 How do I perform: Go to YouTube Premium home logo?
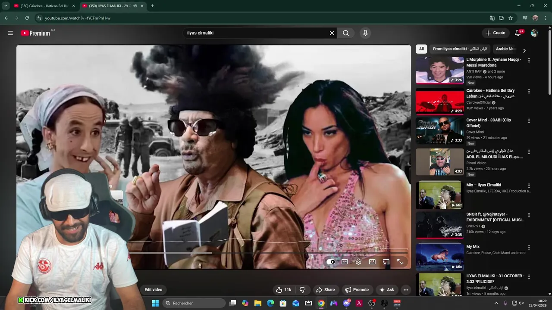[35, 33]
